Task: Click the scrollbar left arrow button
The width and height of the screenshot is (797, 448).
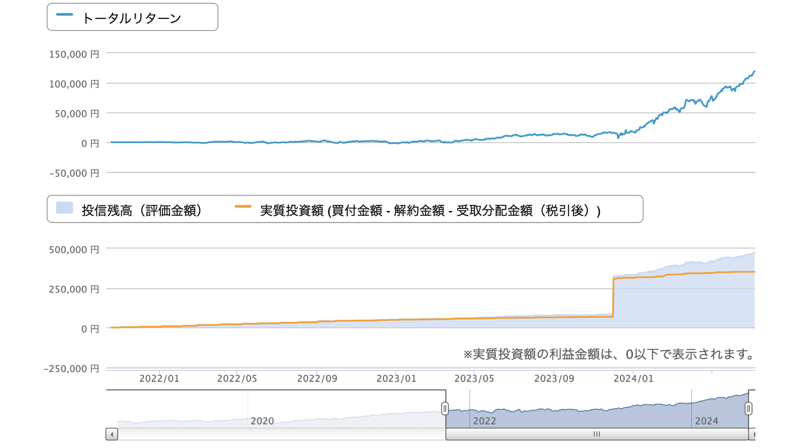Action: coord(112,434)
